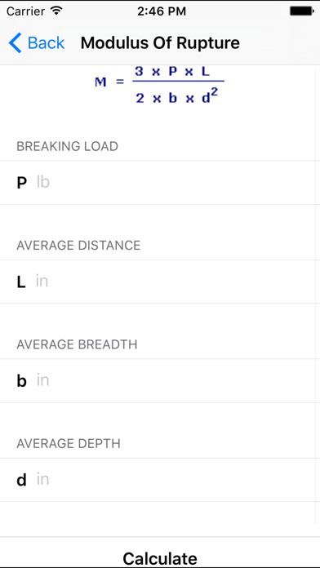The image size is (320, 568).
Task: Tap the bold d variable label
Action: pyautogui.click(x=22, y=481)
